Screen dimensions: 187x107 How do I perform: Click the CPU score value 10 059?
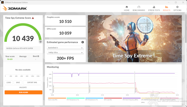65,33
